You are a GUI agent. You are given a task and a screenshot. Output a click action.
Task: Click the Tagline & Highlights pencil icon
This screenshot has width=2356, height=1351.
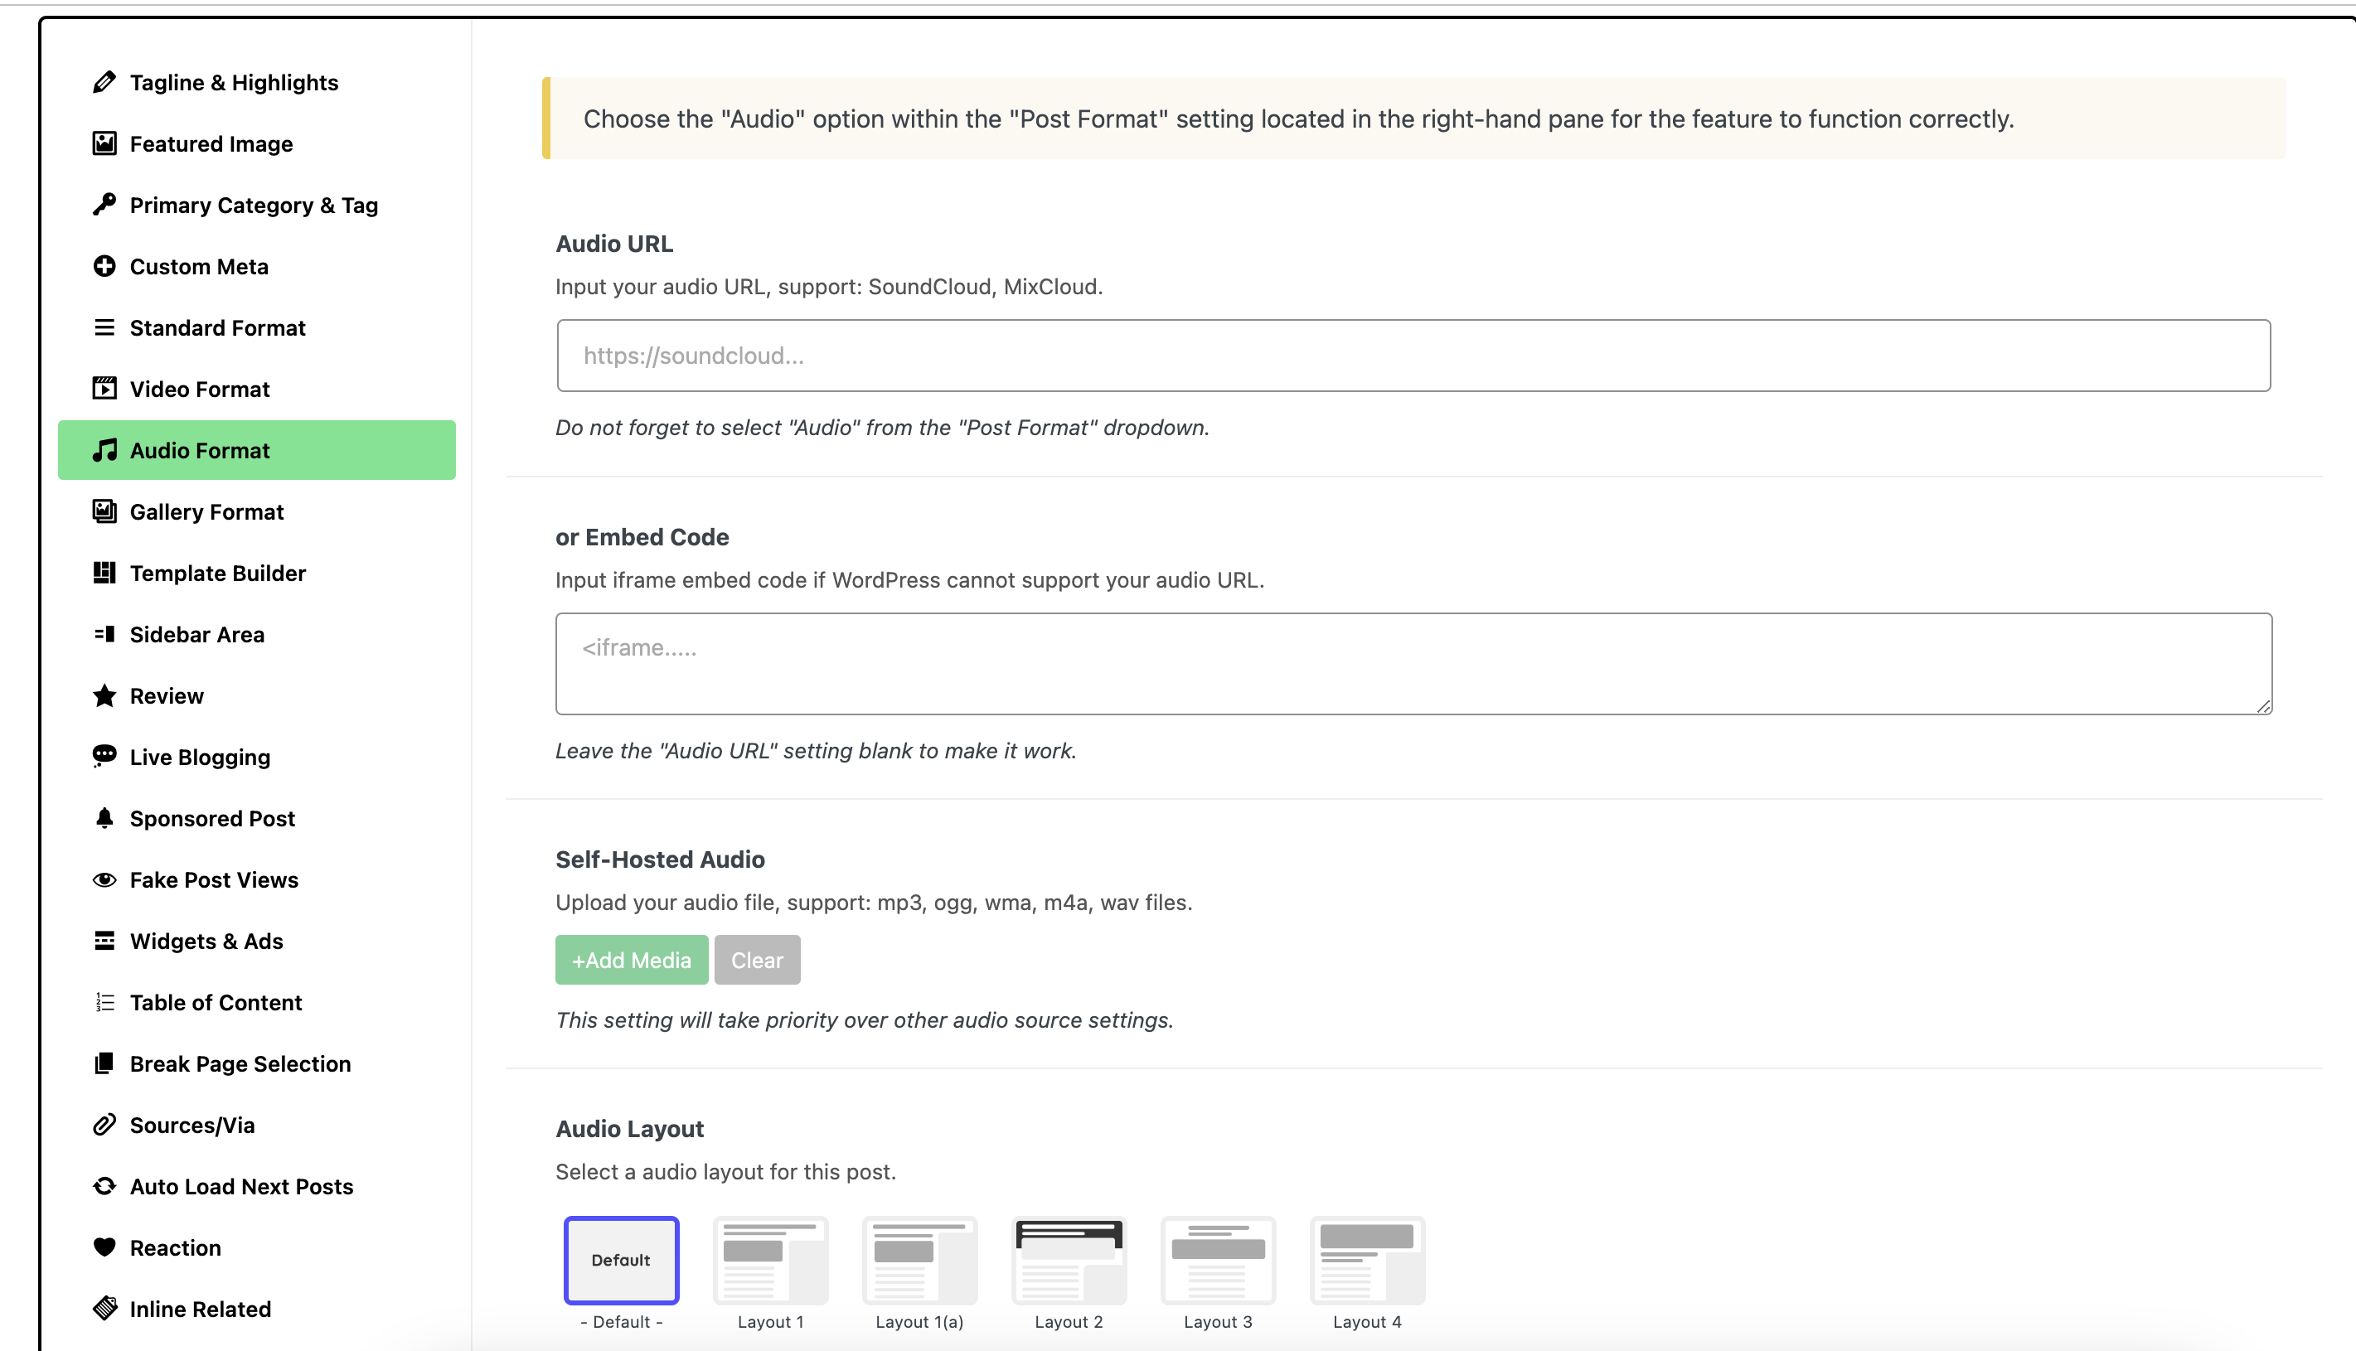pyautogui.click(x=104, y=83)
